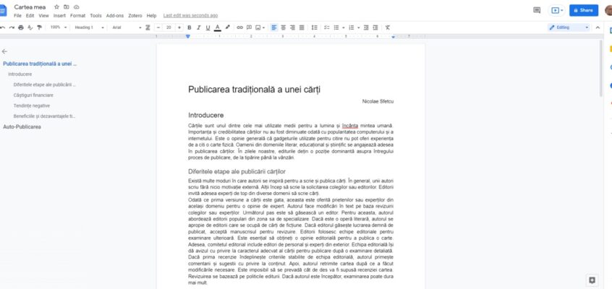Increase the font size

coord(179,27)
